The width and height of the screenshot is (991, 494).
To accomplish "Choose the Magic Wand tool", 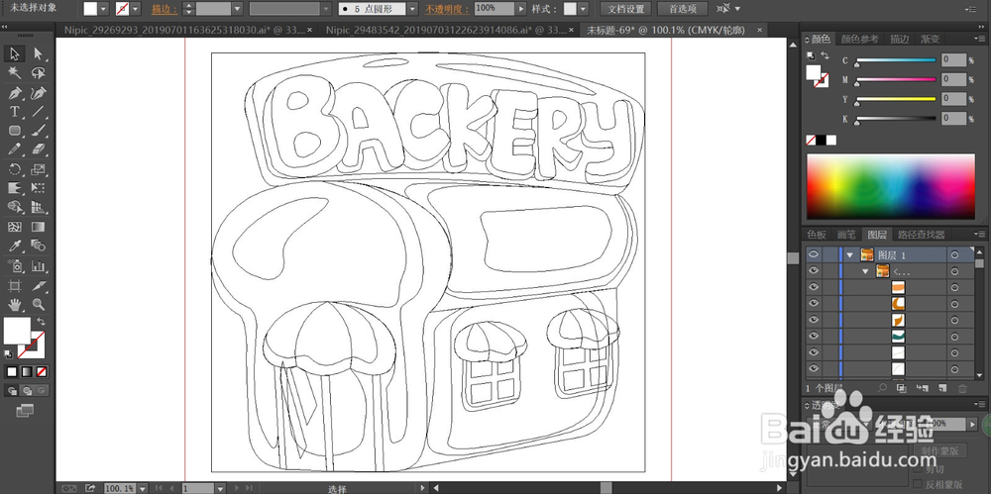I will pos(15,72).
